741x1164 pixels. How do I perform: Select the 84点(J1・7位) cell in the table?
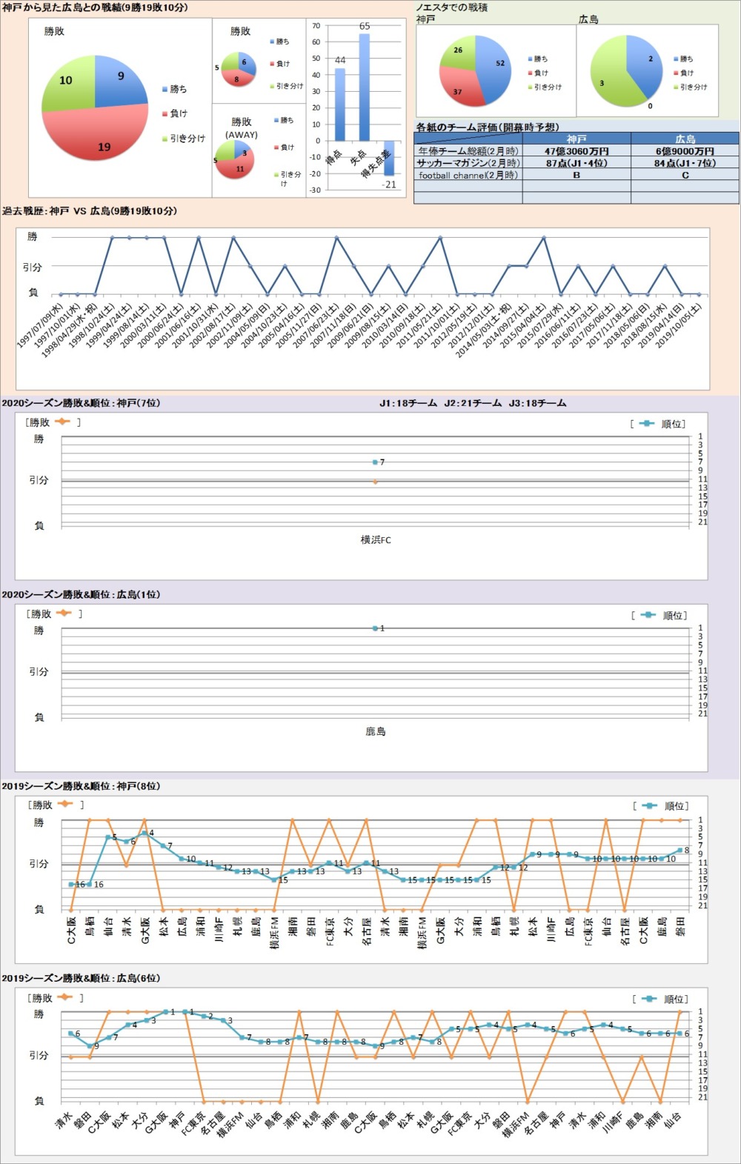pos(685,163)
